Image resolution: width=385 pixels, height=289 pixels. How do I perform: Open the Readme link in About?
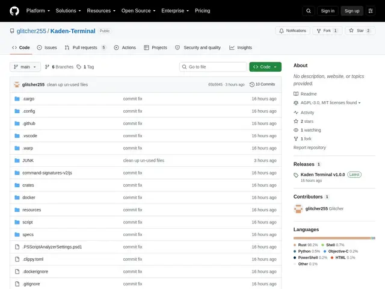click(305, 94)
